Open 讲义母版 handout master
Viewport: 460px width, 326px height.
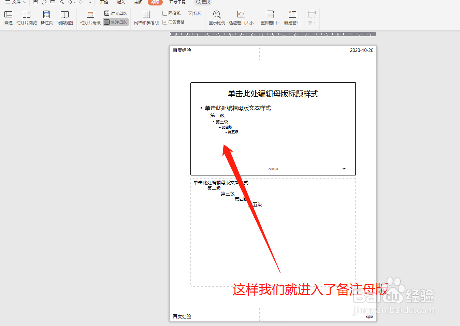click(x=116, y=13)
